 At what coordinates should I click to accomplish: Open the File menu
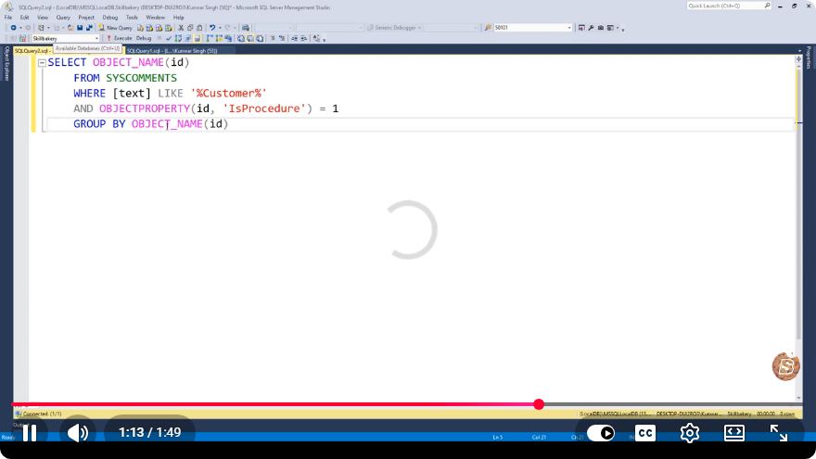8,18
